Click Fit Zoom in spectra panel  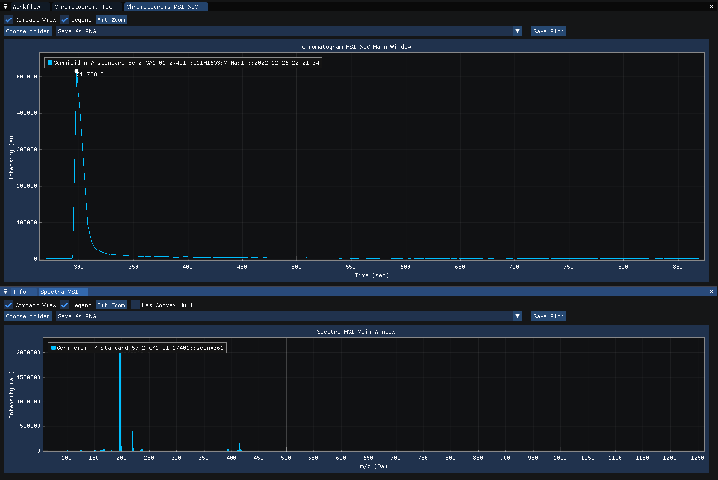111,305
